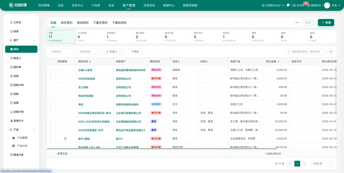Open 北京德瑞制造有限公司 customer link

coord(128,122)
